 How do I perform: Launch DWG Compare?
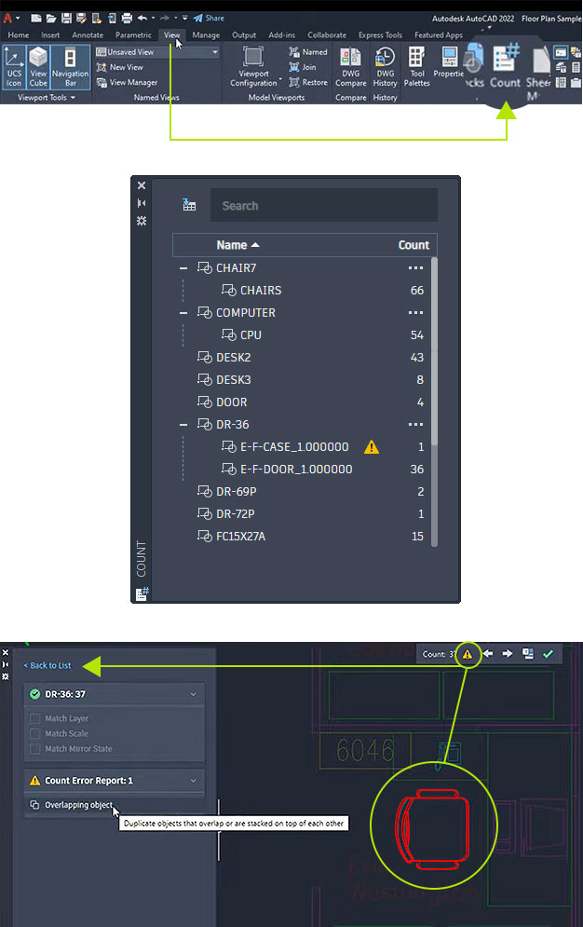[350, 66]
